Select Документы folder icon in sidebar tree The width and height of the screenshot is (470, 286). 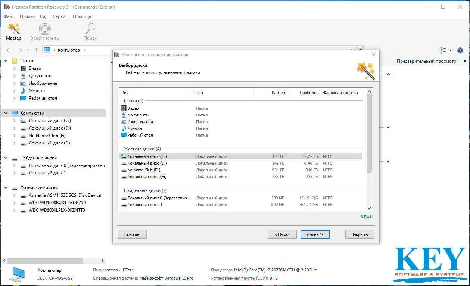pyautogui.click(x=23, y=76)
